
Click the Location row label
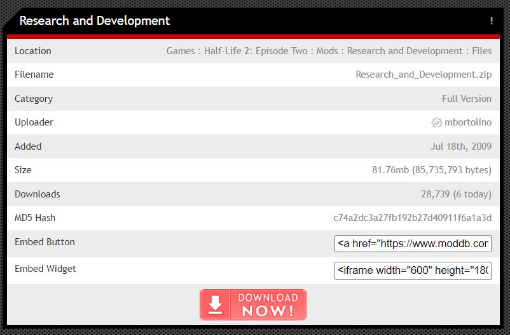(x=33, y=51)
